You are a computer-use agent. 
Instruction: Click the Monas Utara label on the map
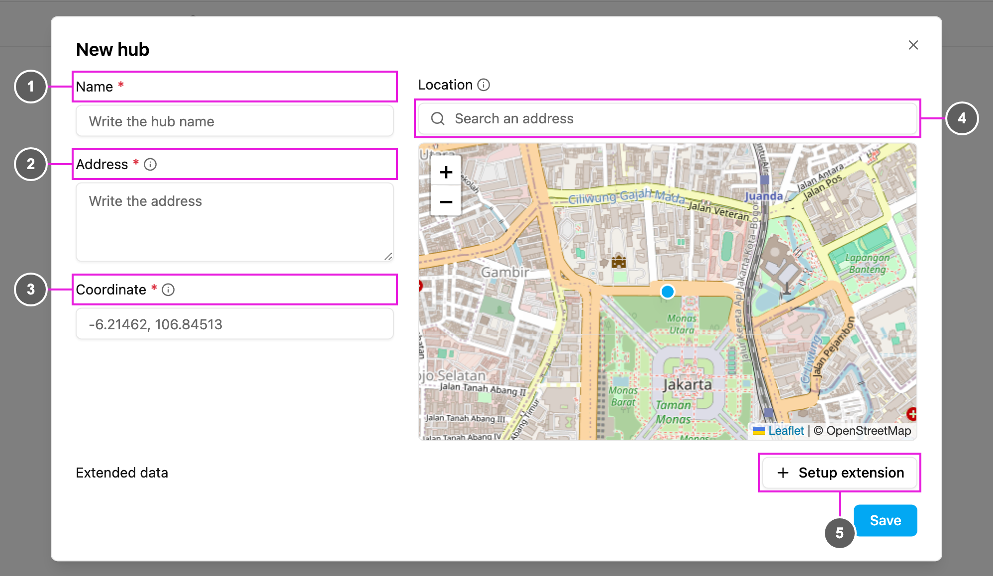[x=682, y=324]
